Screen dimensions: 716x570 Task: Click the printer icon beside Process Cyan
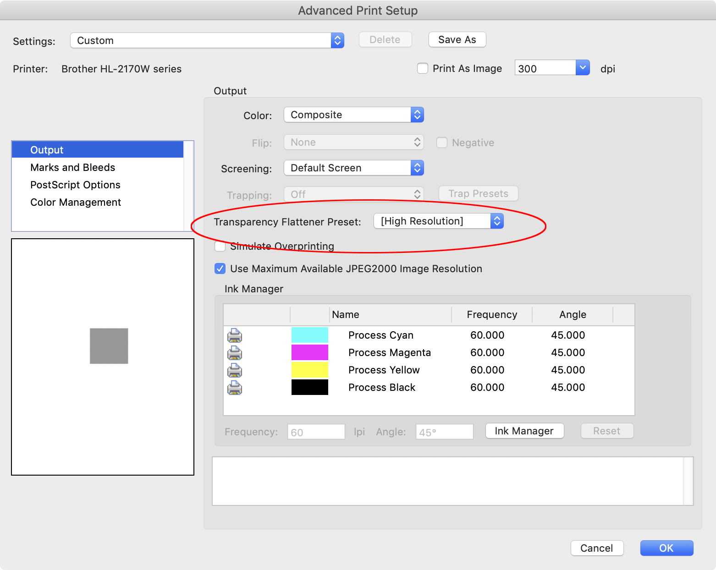(x=234, y=335)
